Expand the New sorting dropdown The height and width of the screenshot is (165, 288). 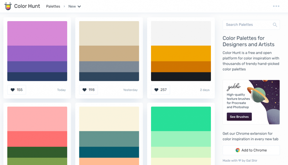click(x=75, y=6)
